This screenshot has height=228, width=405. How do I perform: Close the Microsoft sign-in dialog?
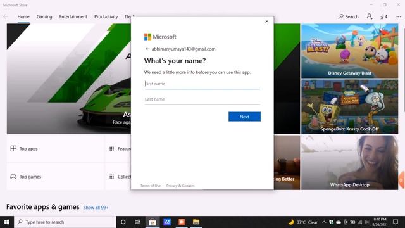pos(267,21)
